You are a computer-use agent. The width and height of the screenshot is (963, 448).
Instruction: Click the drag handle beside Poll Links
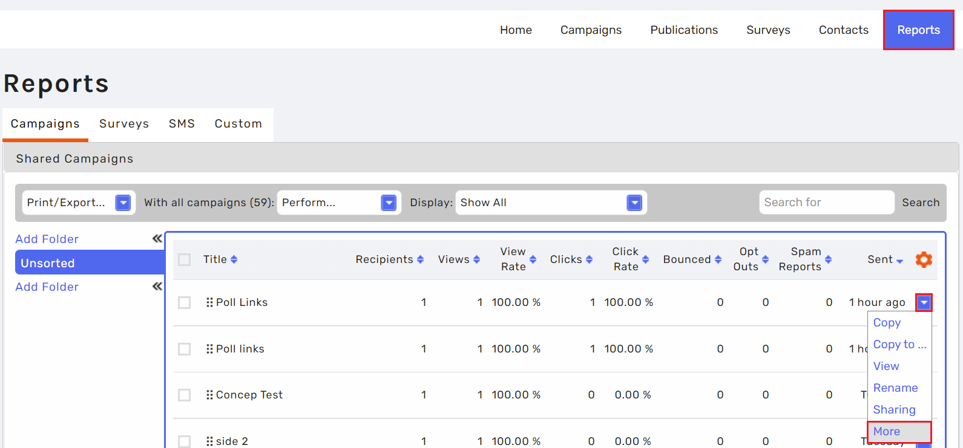209,302
